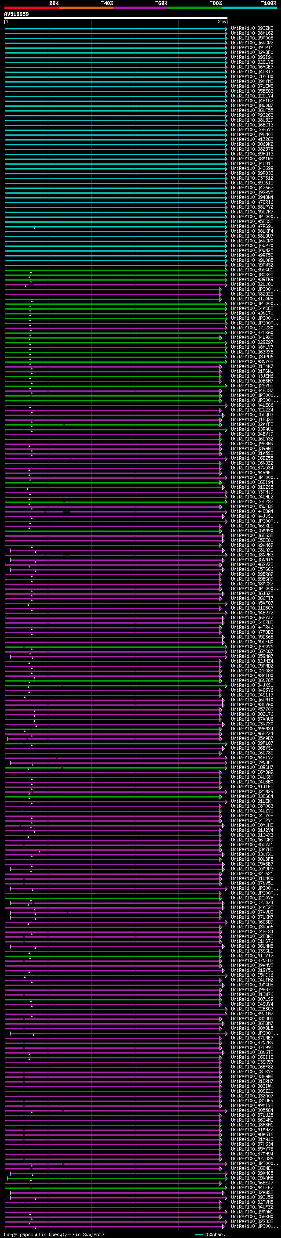The width and height of the screenshot is (281, 1238).
Task: Click UniRef100_Q069K2 hit name
Action: pyautogui.click(x=252, y=144)
